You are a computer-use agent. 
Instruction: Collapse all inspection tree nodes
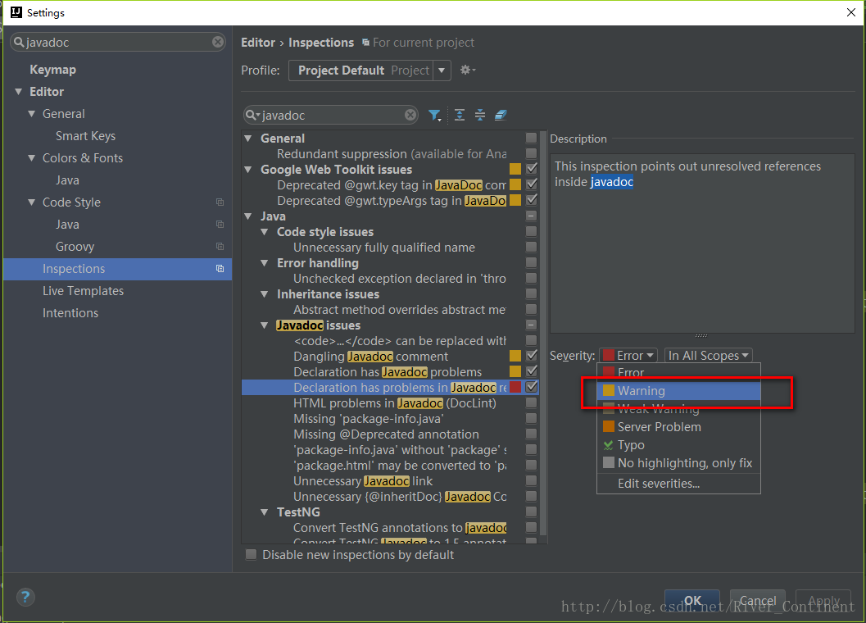point(480,115)
